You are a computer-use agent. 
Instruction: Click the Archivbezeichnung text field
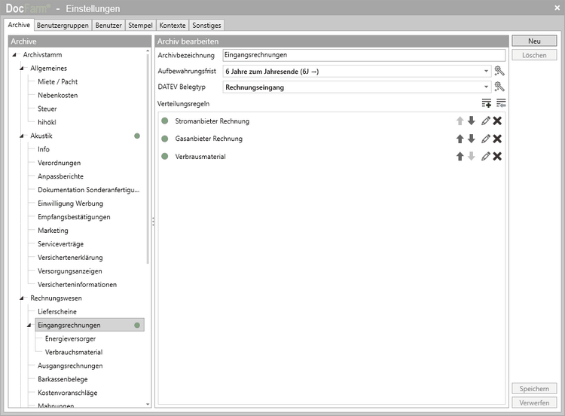[364, 55]
